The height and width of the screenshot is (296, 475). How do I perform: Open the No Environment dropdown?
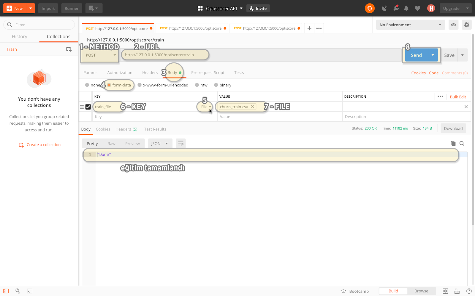411,25
